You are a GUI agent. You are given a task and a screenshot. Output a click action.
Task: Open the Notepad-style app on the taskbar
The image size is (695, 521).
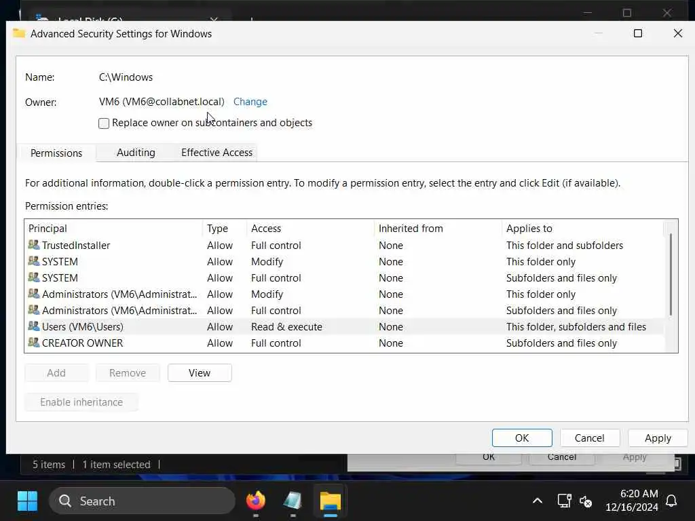tap(293, 501)
